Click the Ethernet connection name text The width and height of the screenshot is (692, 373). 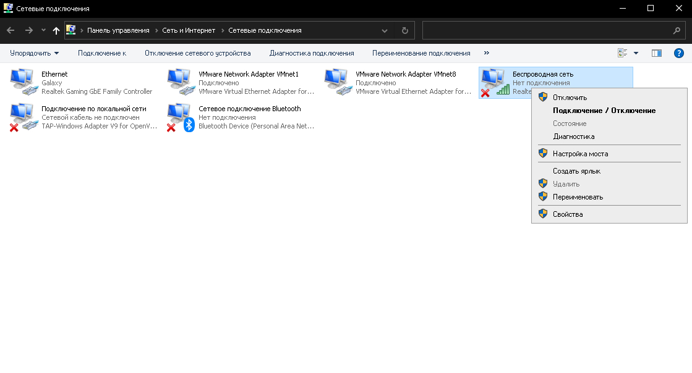coord(54,74)
